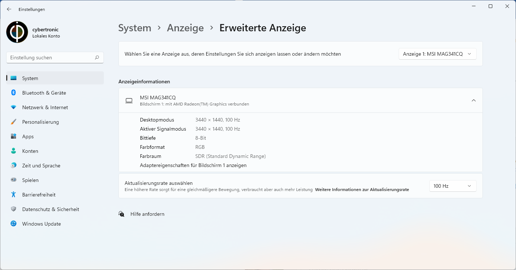This screenshot has width=516, height=270.
Task: Click the Konten person icon
Action: [13, 151]
